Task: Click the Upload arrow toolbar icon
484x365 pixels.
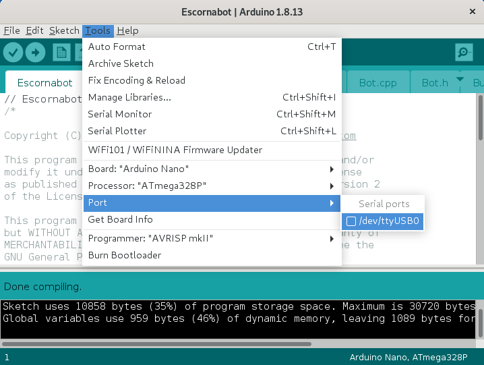Action: point(35,52)
